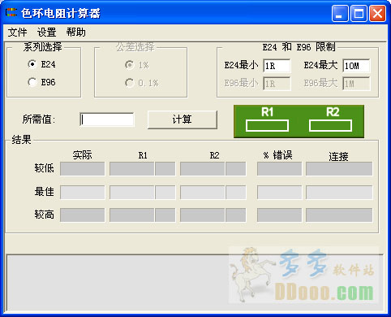This screenshot has height=317, width=391.
Task: Focus the 所需值 input field
Action: (107, 119)
